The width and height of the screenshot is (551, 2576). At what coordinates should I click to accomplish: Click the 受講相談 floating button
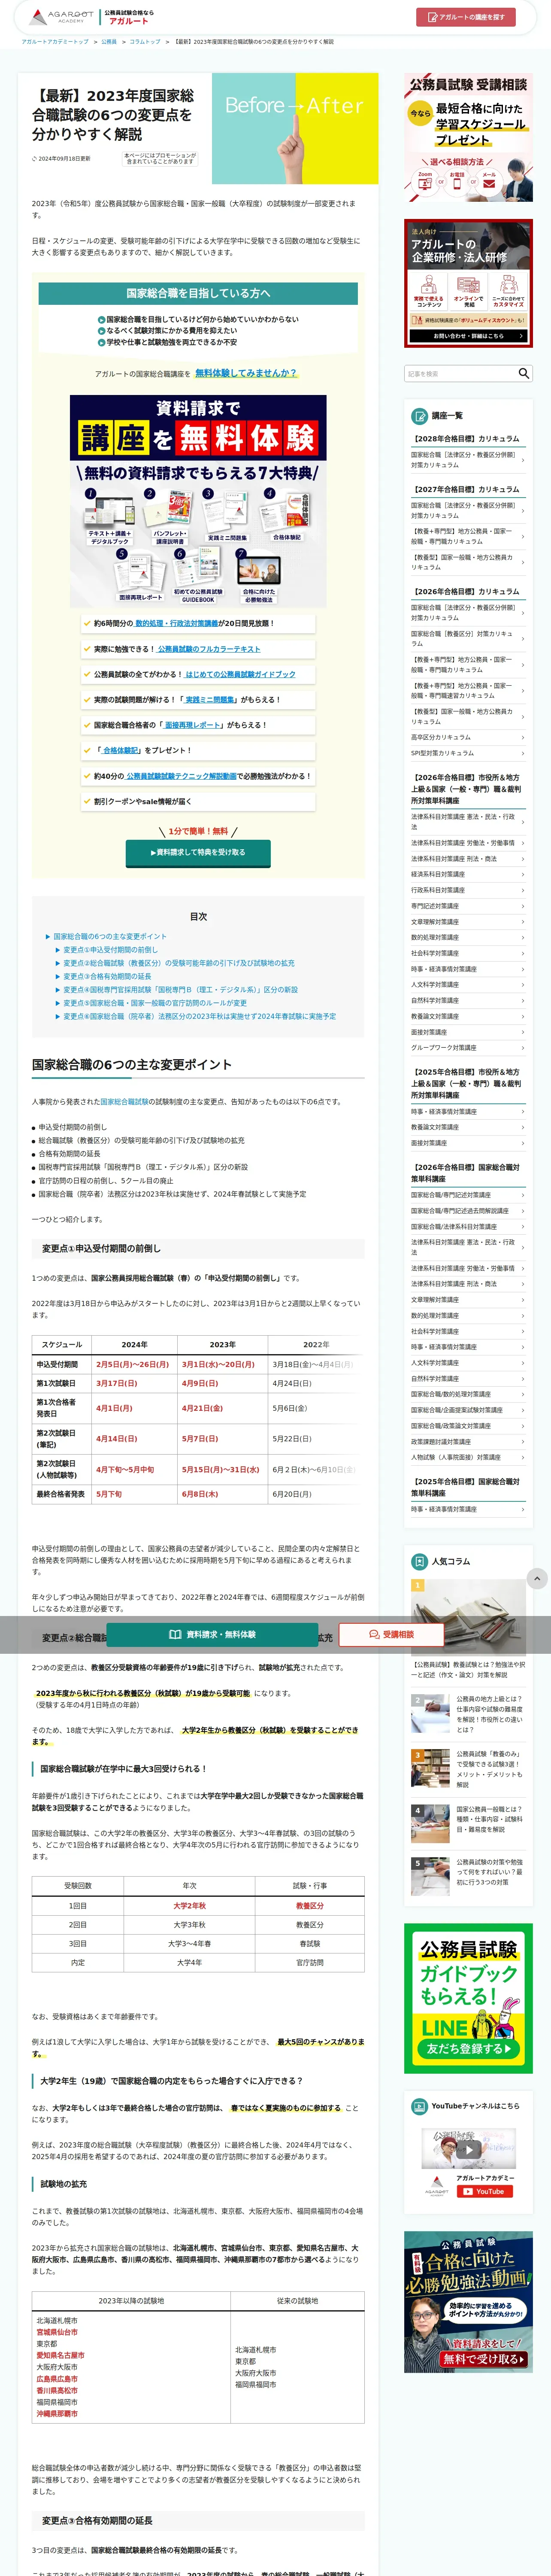(391, 1634)
